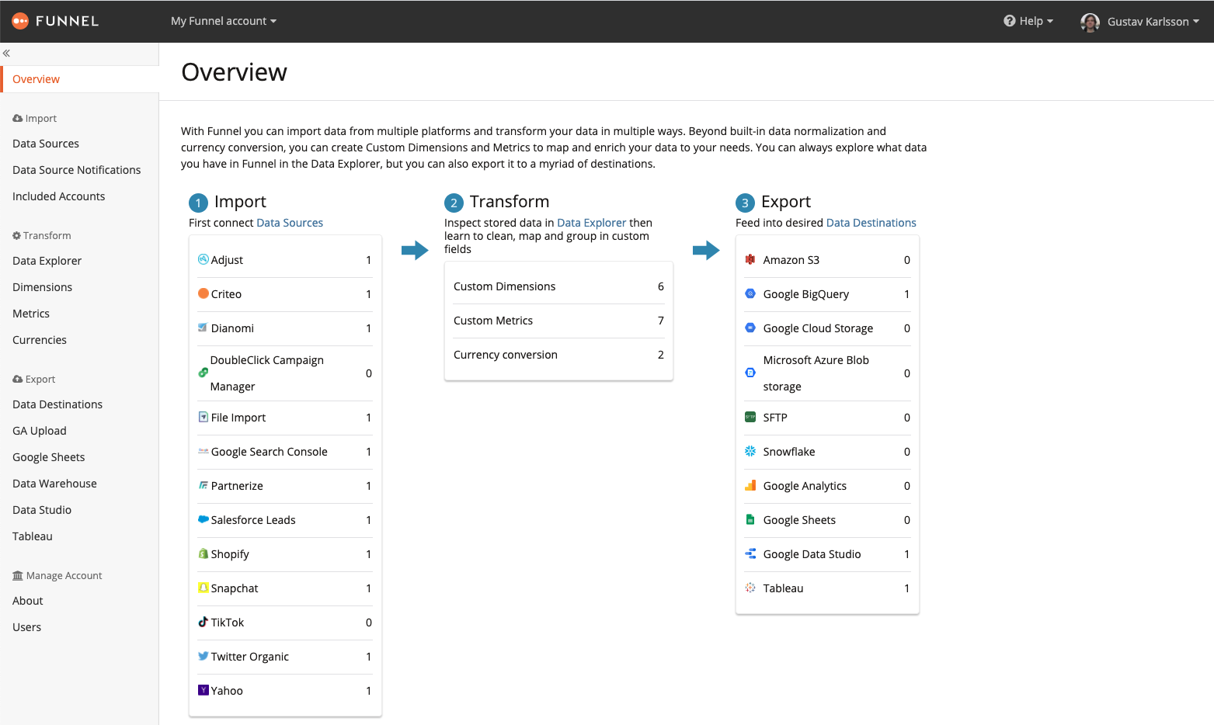The height and width of the screenshot is (725, 1214).
Task: Follow the Data Destinations link under Export
Action: (871, 223)
